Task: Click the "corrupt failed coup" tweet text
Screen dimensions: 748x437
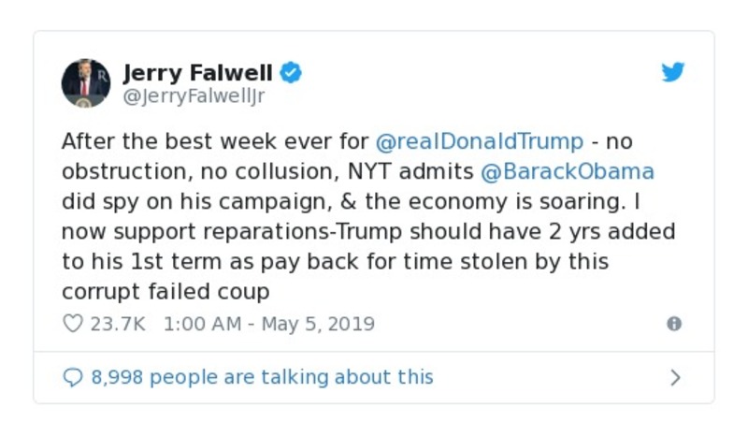Action: point(165,292)
